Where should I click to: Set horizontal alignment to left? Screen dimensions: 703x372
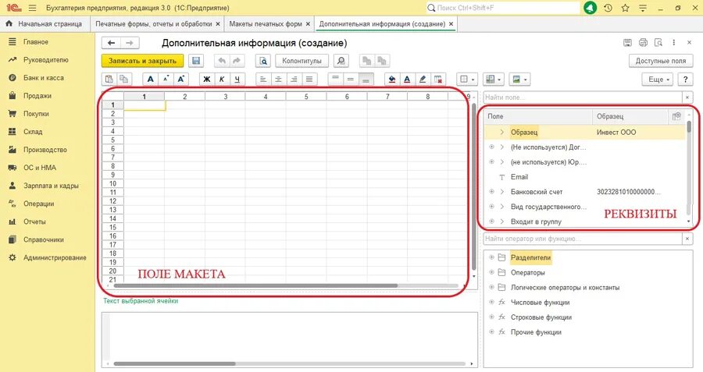tap(263, 80)
